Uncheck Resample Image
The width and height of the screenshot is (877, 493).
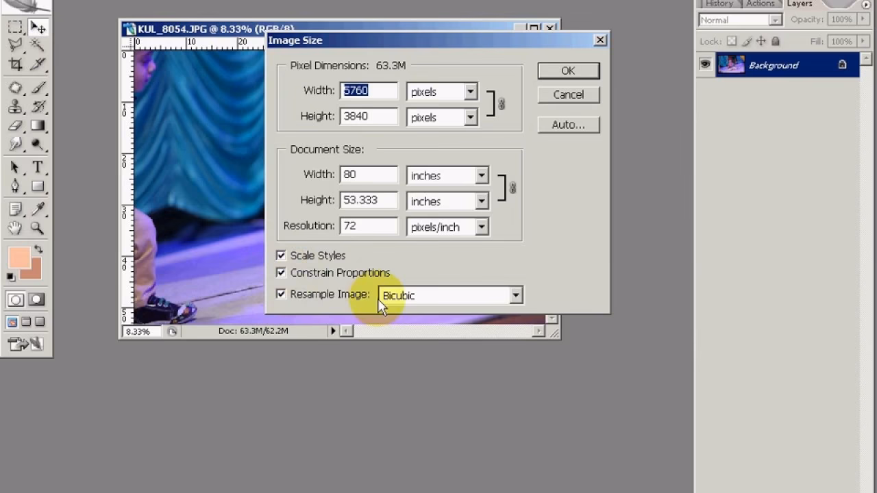tap(281, 294)
